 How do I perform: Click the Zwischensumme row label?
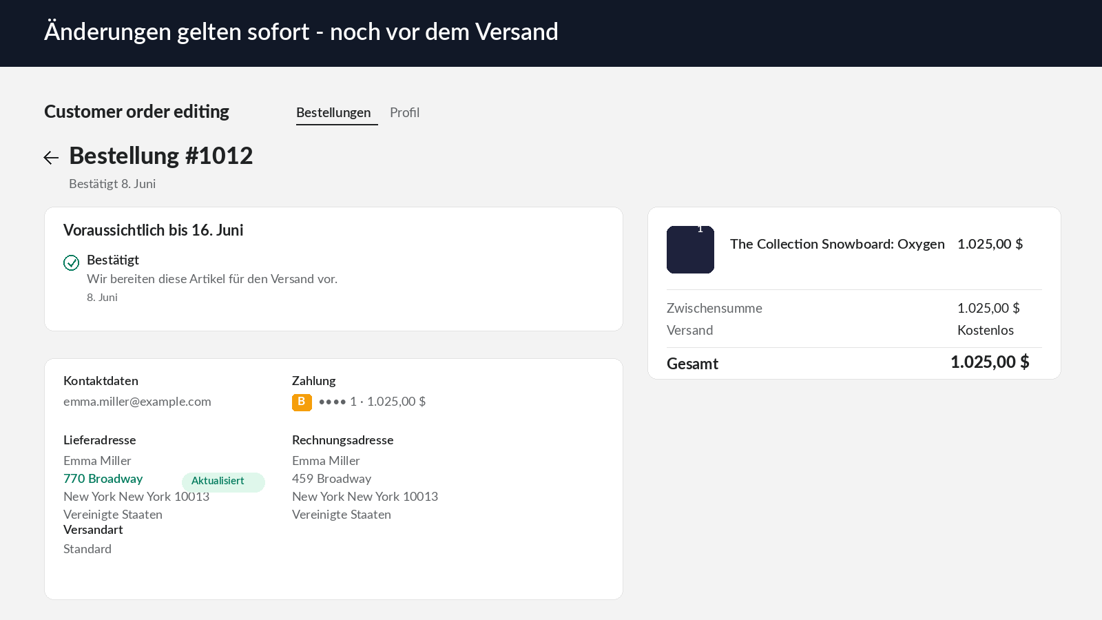[714, 309]
